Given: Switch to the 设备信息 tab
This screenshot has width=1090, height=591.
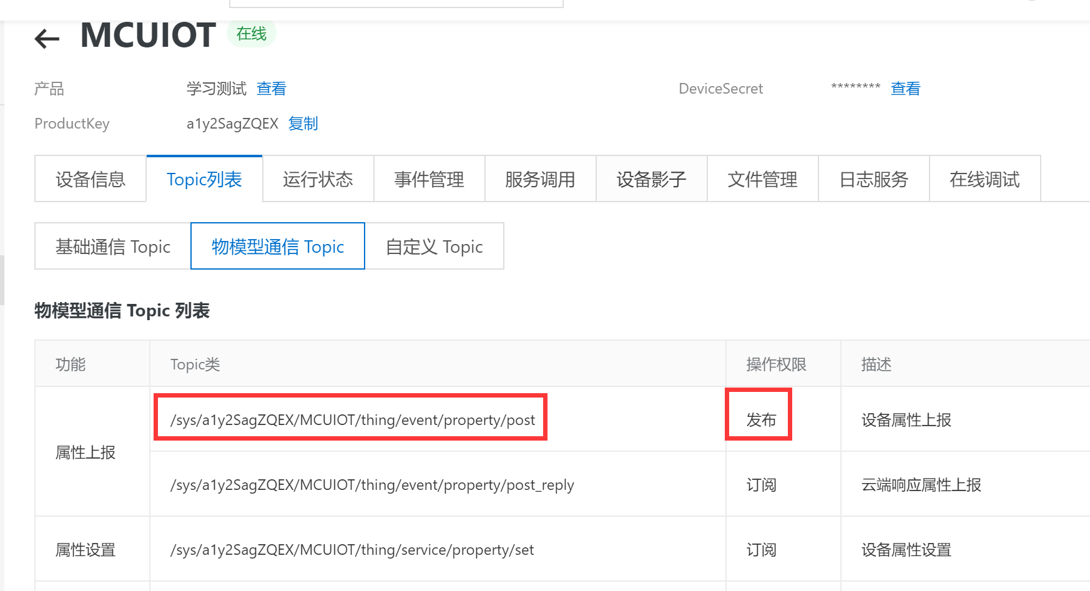Looking at the screenshot, I should coord(91,179).
